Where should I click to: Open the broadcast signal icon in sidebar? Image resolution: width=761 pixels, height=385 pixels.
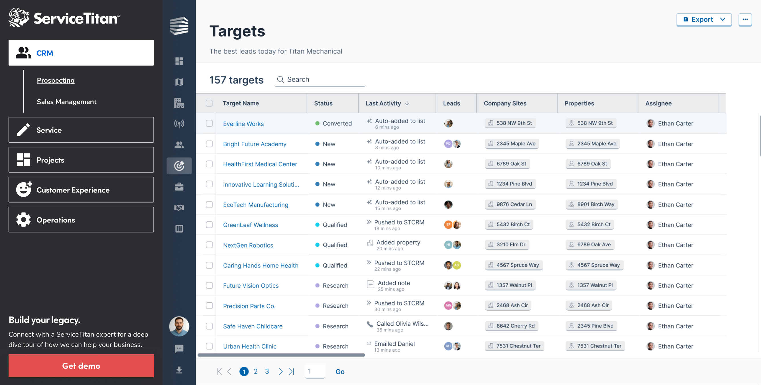[179, 123]
